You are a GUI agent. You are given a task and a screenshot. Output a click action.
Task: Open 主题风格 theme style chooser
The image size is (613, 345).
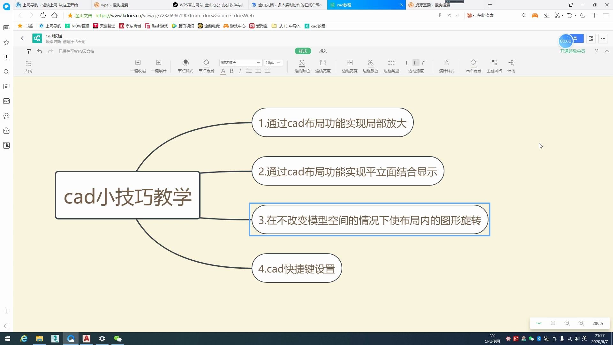pyautogui.click(x=494, y=66)
